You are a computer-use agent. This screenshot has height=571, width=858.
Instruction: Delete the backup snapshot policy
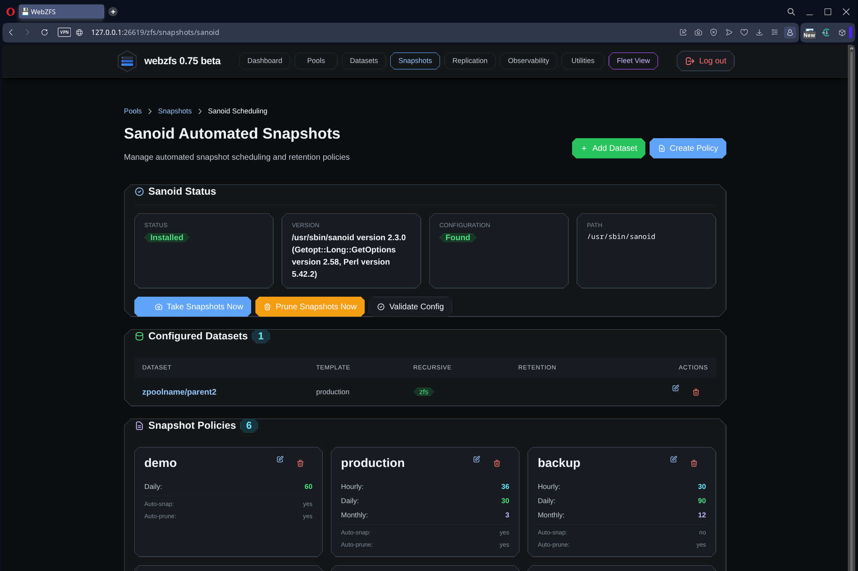(694, 463)
